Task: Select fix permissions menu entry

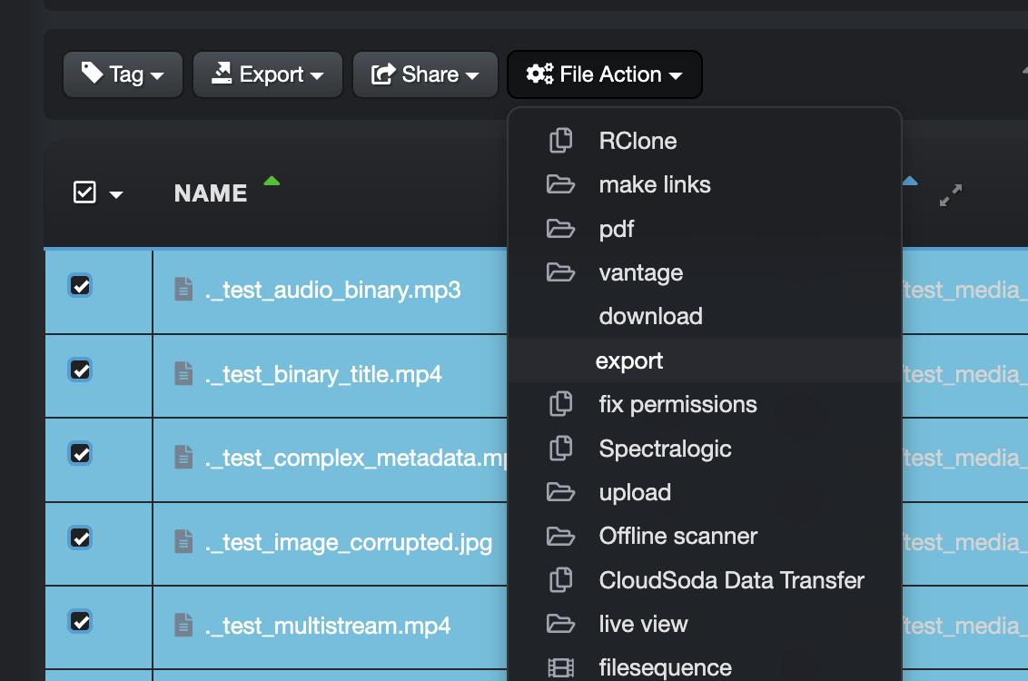Action: click(705, 404)
